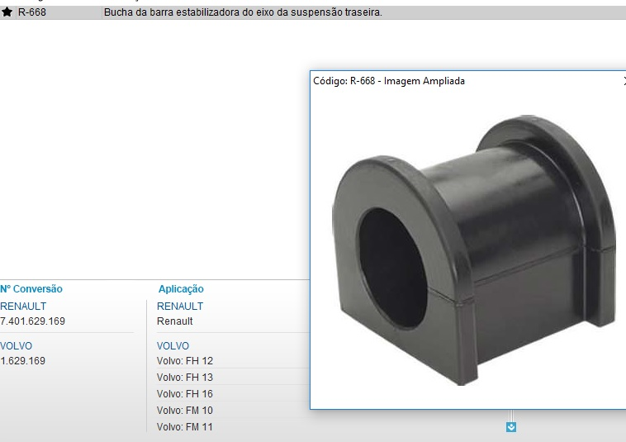626x442 pixels.
Task: Click VOLVO brand under Aplicação
Action: point(173,346)
